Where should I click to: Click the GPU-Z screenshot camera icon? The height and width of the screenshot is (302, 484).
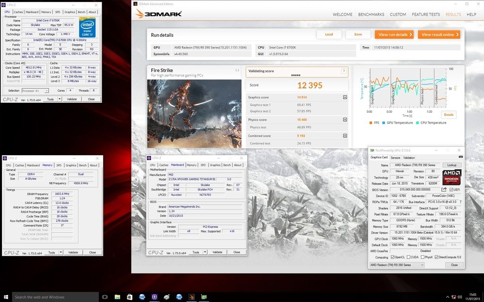click(460, 157)
